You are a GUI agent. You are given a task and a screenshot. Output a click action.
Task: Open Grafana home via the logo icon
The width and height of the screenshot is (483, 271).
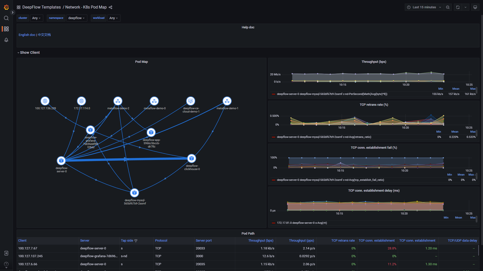pos(6,7)
